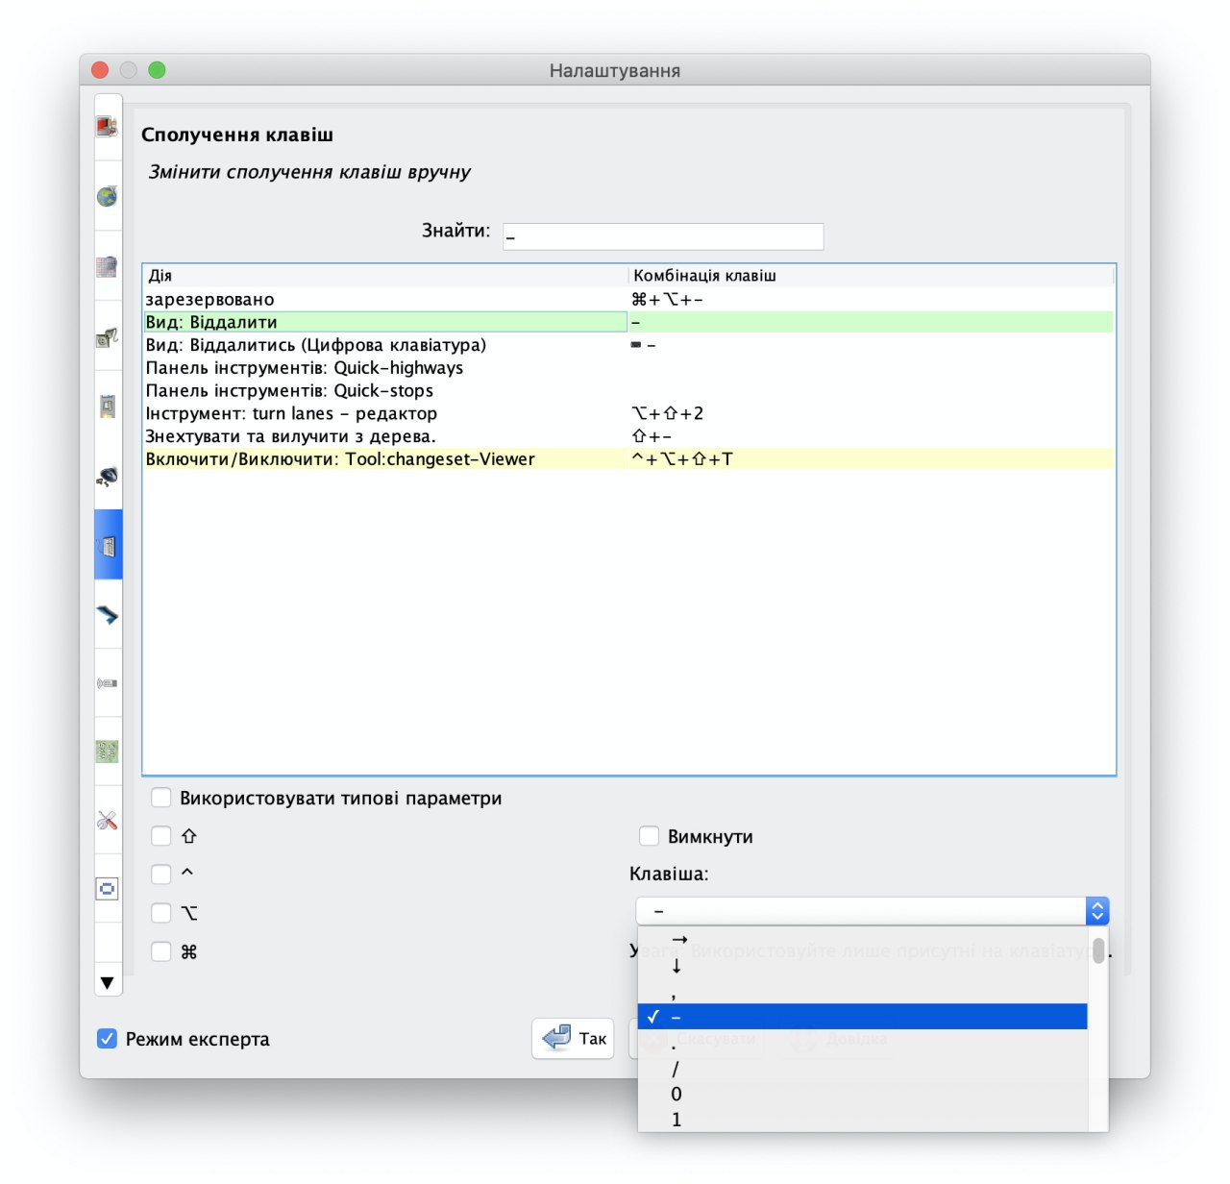Open the wrench and screwdriver settings icon

pyautogui.click(x=107, y=820)
